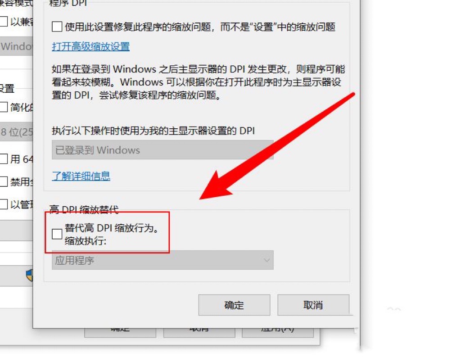Open '打开高级缩放设置' link
461x357 pixels.
(90, 46)
